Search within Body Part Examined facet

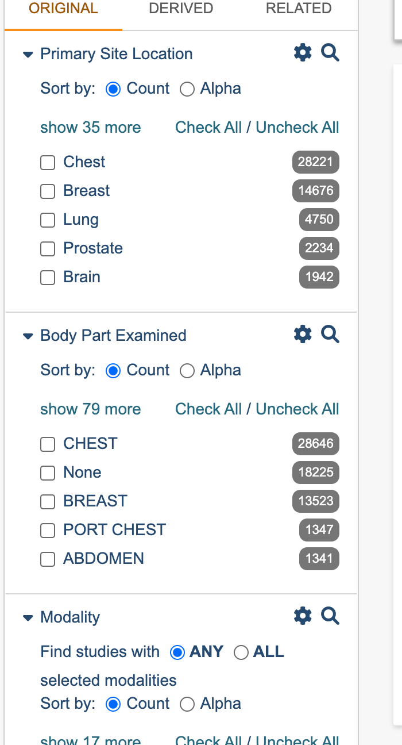(x=330, y=334)
